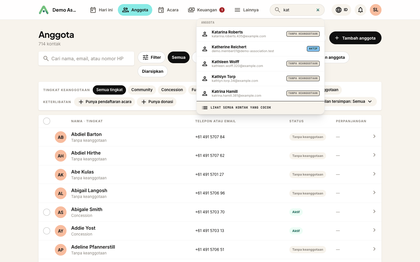
Task: Click the AP avatar for Adeline Pfannerstill
Action: click(61, 250)
